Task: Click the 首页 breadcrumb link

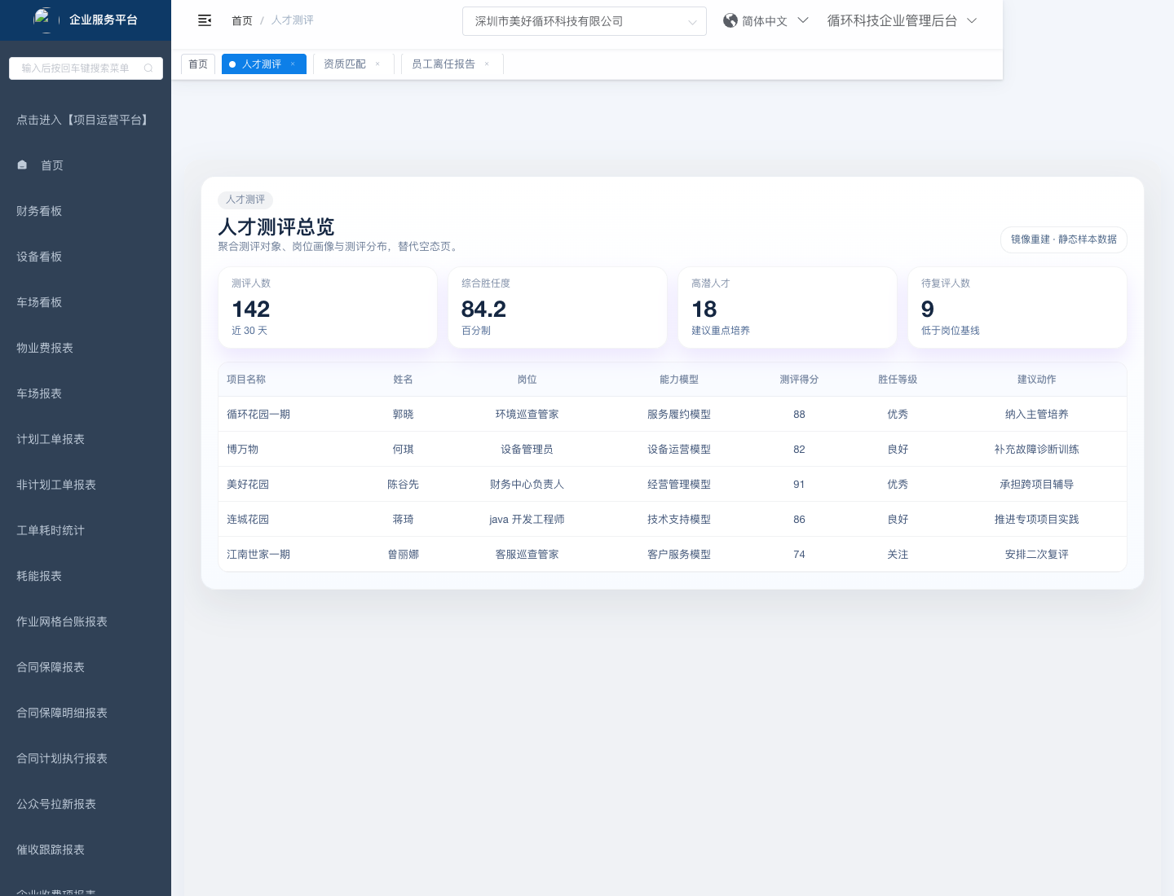Action: point(242,20)
